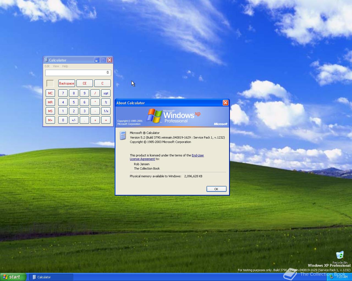Minimize the Calculator window
352x281 pixels.
tap(97, 60)
